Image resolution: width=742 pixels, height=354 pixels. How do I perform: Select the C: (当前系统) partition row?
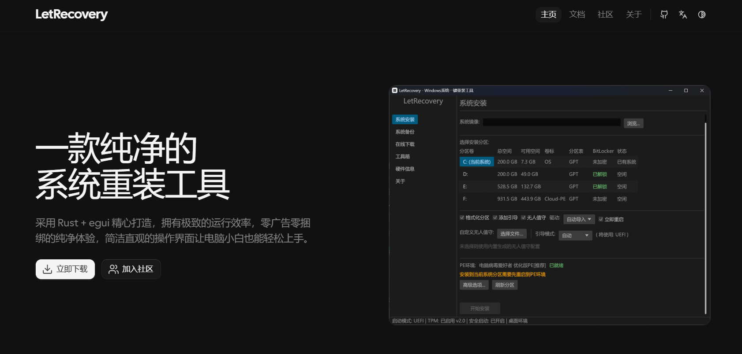click(549, 162)
